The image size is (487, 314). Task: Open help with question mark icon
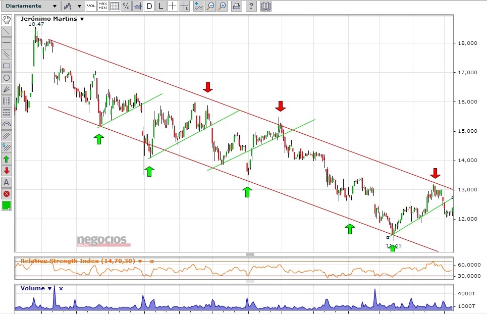pyautogui.click(x=251, y=6)
